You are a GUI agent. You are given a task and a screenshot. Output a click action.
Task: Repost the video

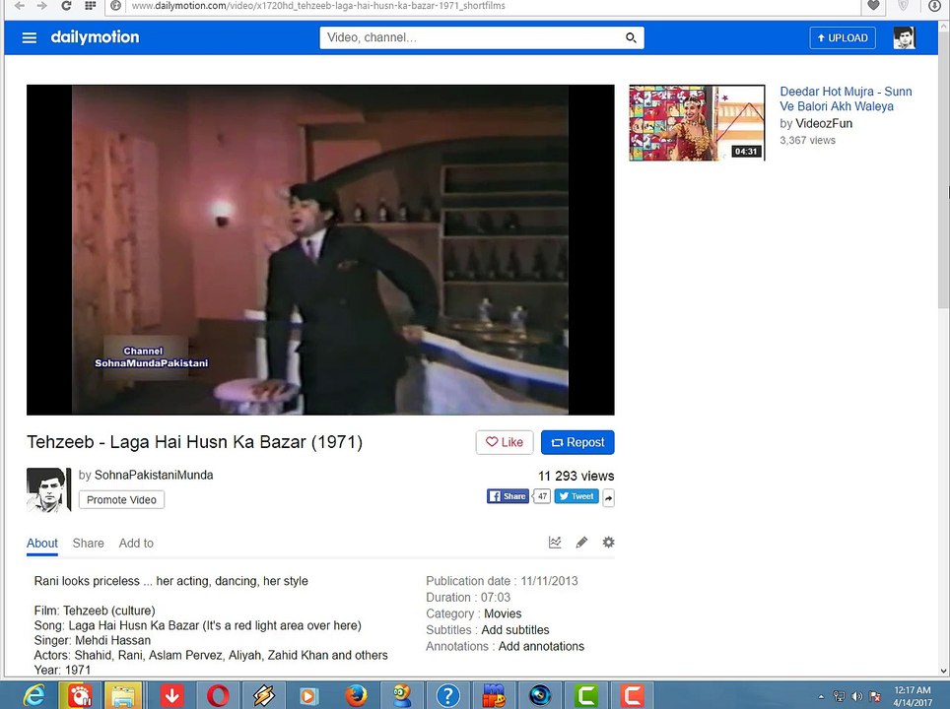click(577, 442)
